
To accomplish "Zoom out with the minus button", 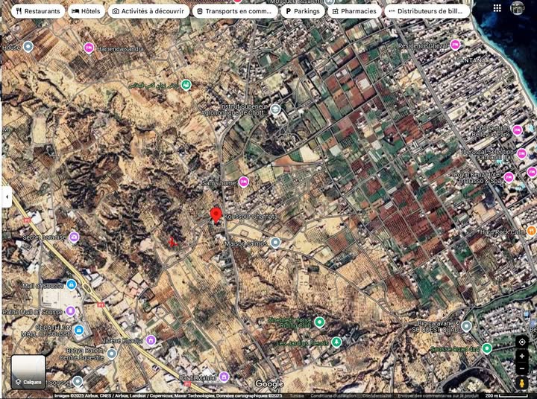I will (x=522, y=369).
